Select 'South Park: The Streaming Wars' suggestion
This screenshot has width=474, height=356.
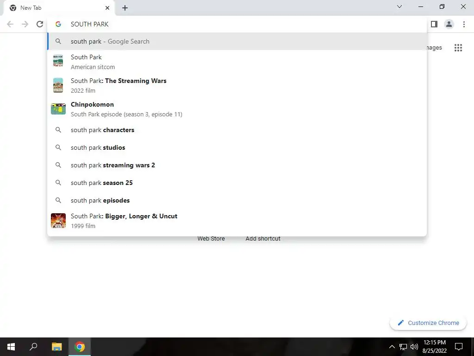(x=237, y=85)
